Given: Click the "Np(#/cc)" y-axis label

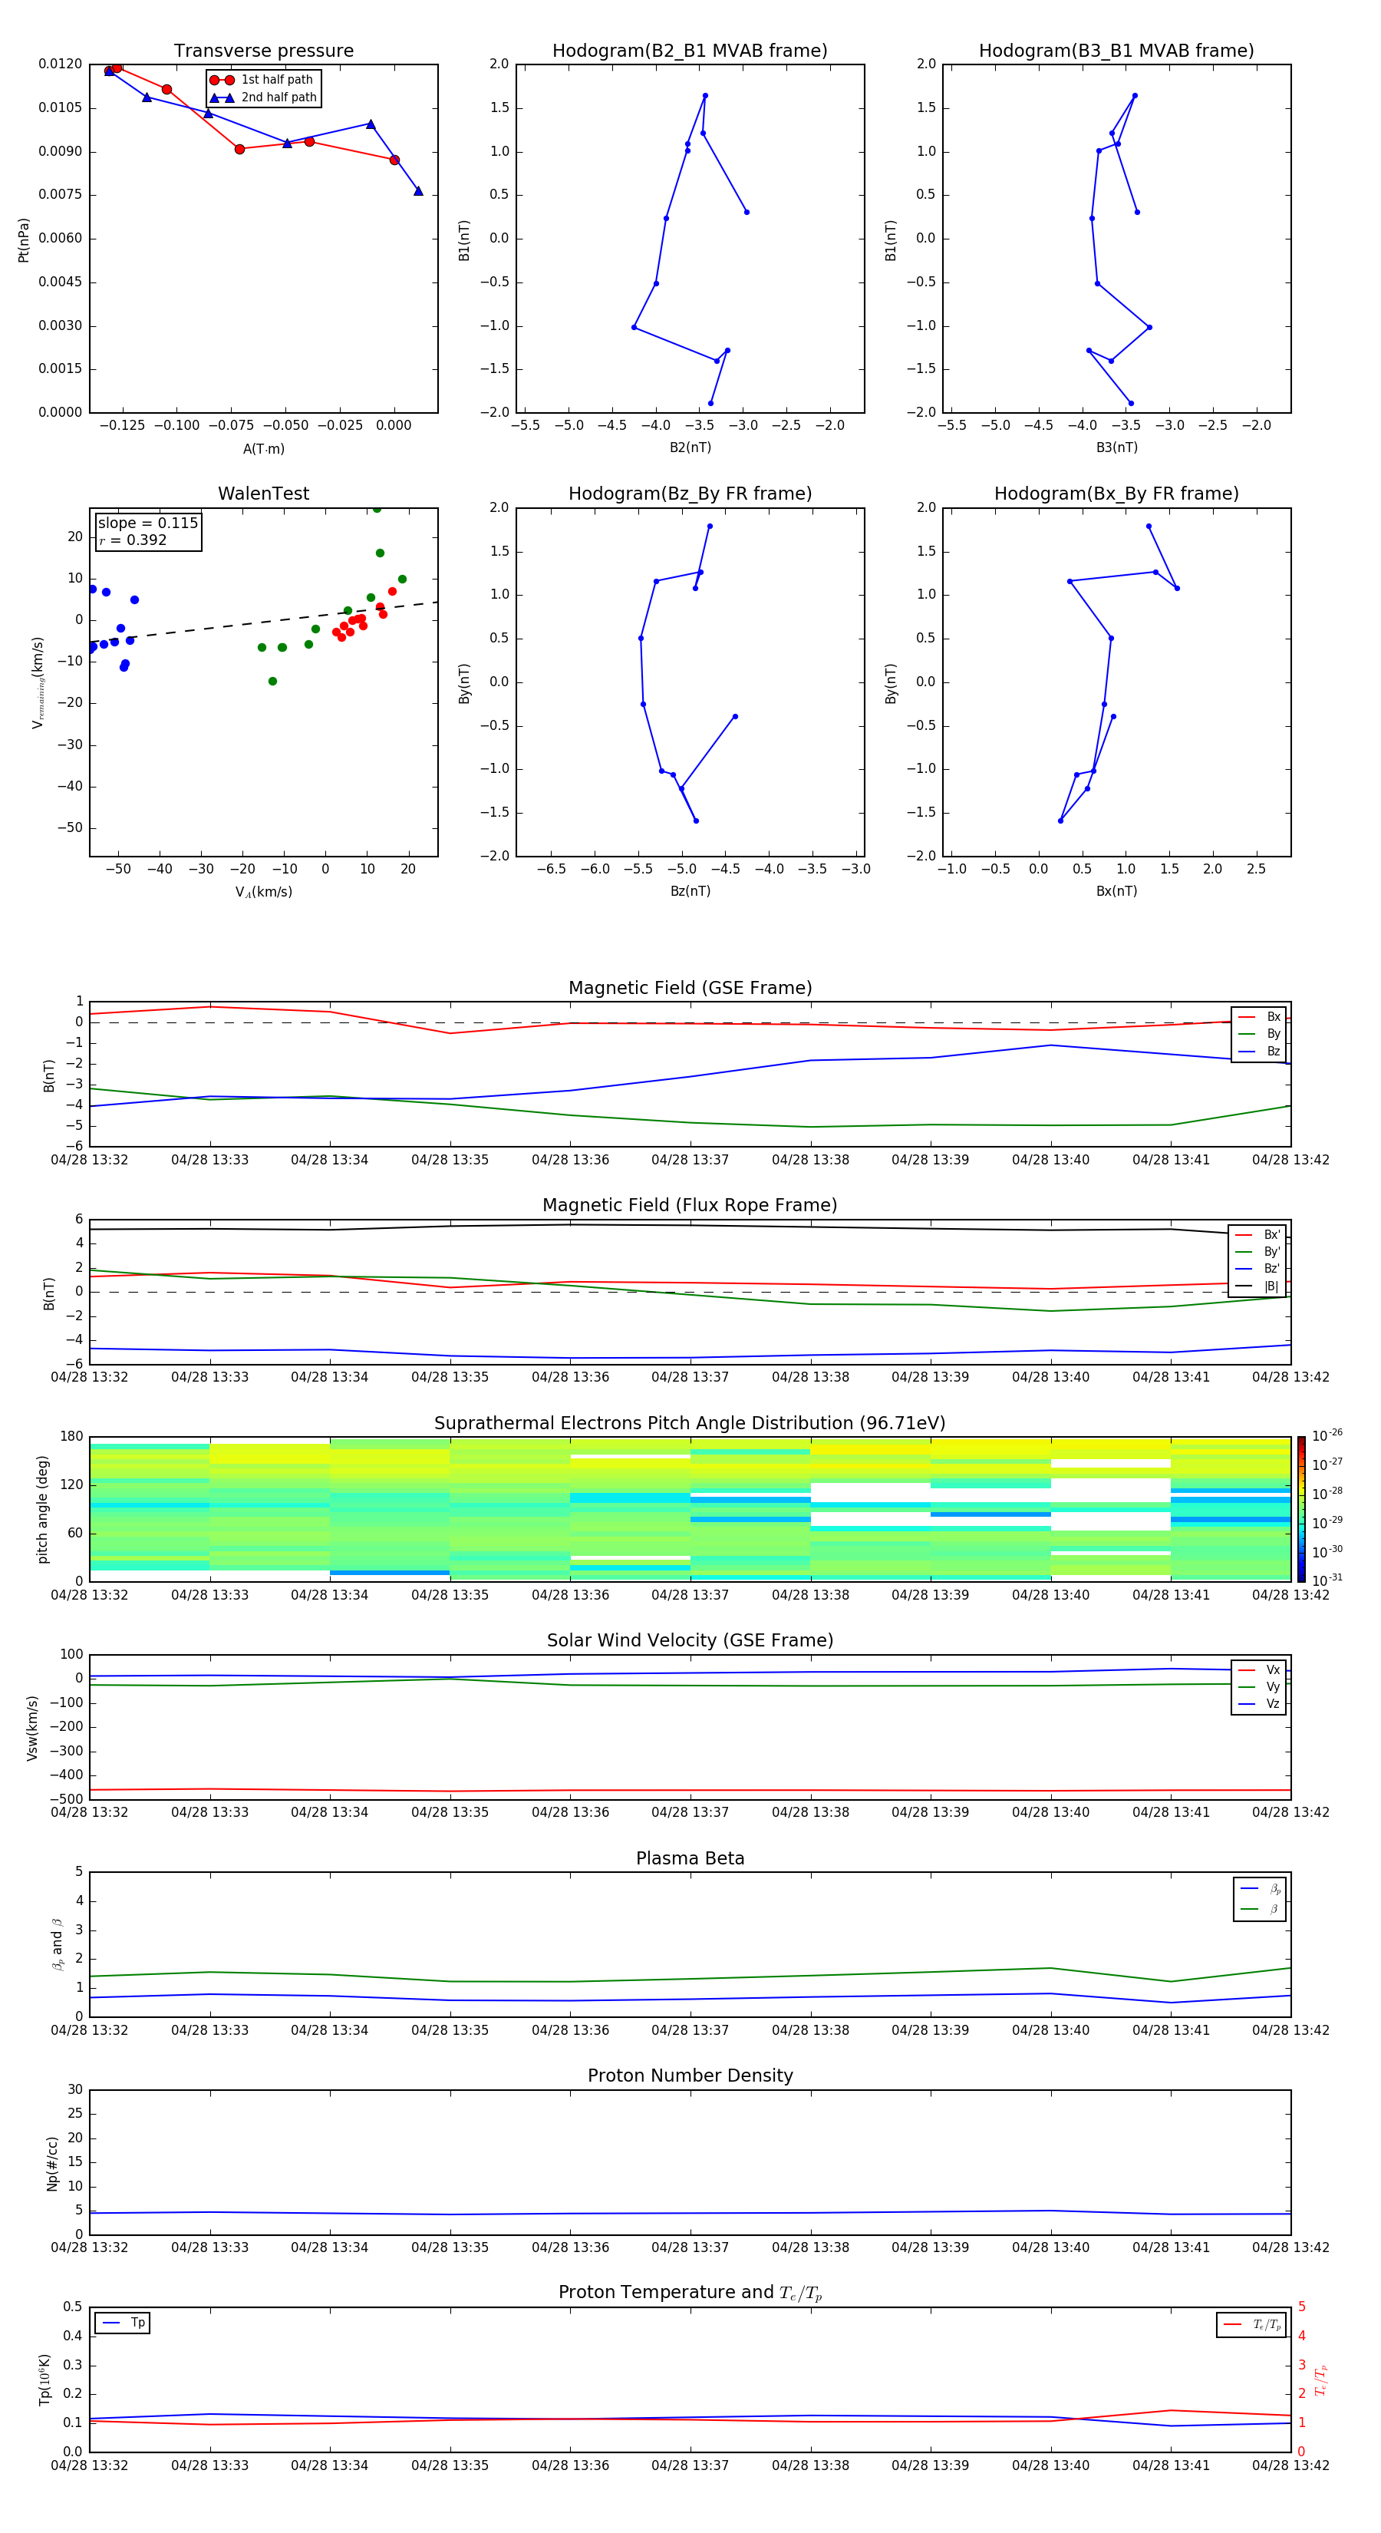Looking at the screenshot, I should [x=52, y=2163].
